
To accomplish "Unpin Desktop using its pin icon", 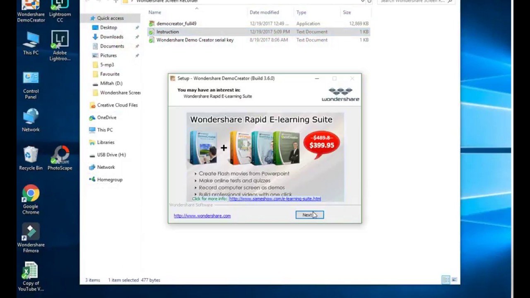I will click(137, 28).
